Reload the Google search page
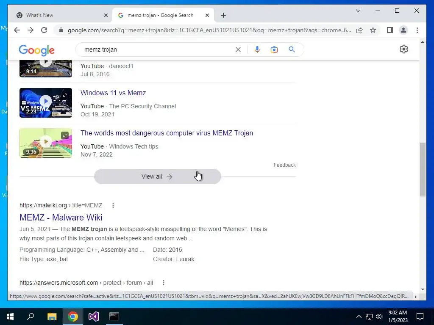 44,30
